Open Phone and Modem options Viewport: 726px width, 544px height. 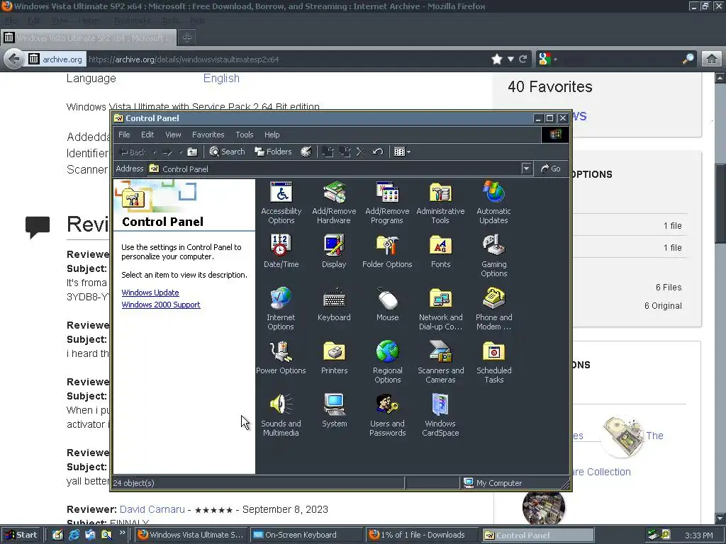[x=493, y=309]
